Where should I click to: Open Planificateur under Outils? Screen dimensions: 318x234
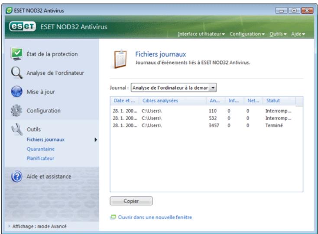40,158
